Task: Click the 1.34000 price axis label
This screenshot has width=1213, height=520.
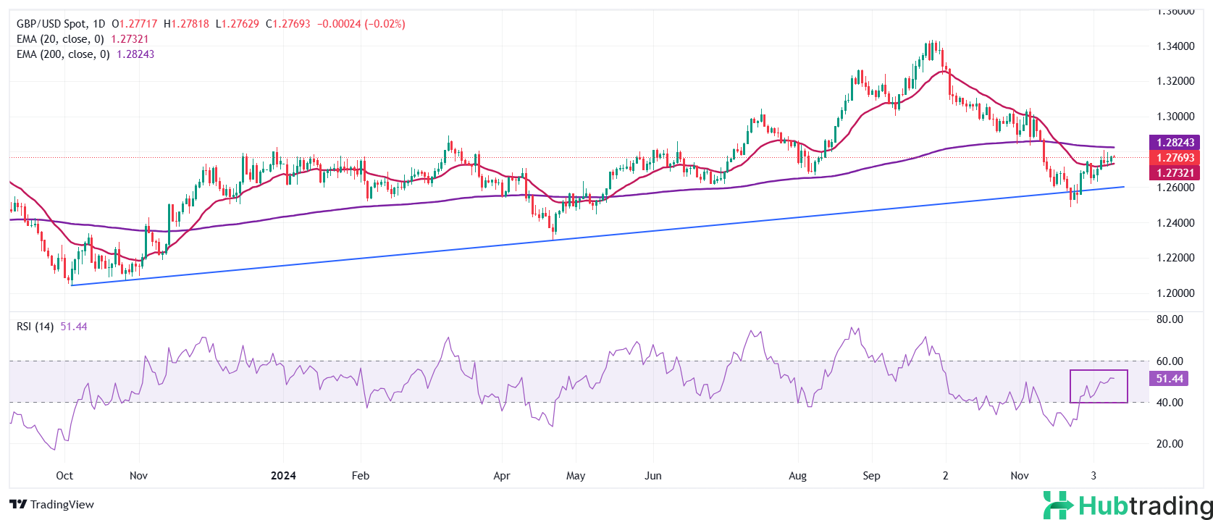Action: pyautogui.click(x=1174, y=46)
